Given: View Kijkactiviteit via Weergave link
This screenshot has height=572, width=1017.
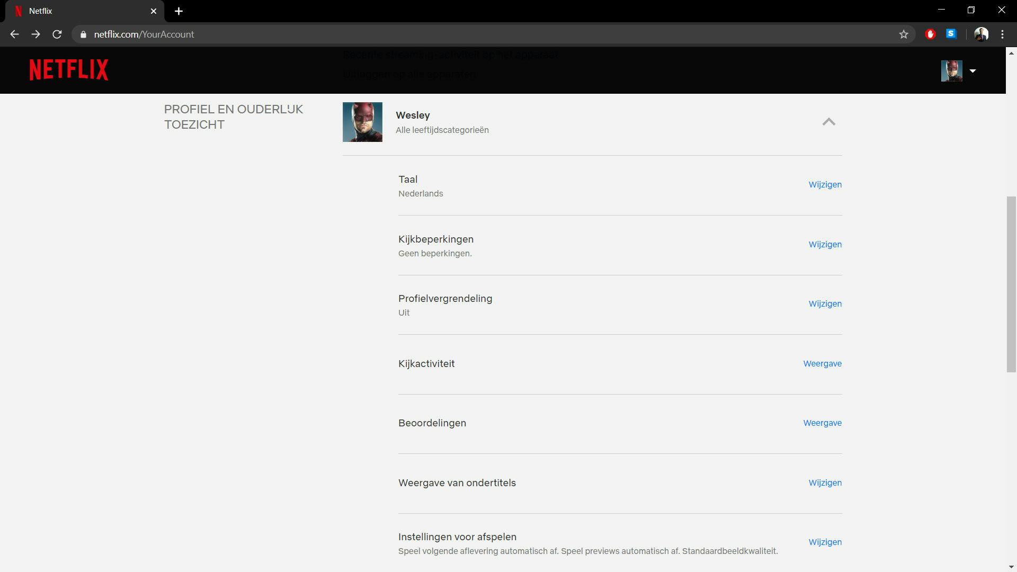Looking at the screenshot, I should pyautogui.click(x=822, y=364).
